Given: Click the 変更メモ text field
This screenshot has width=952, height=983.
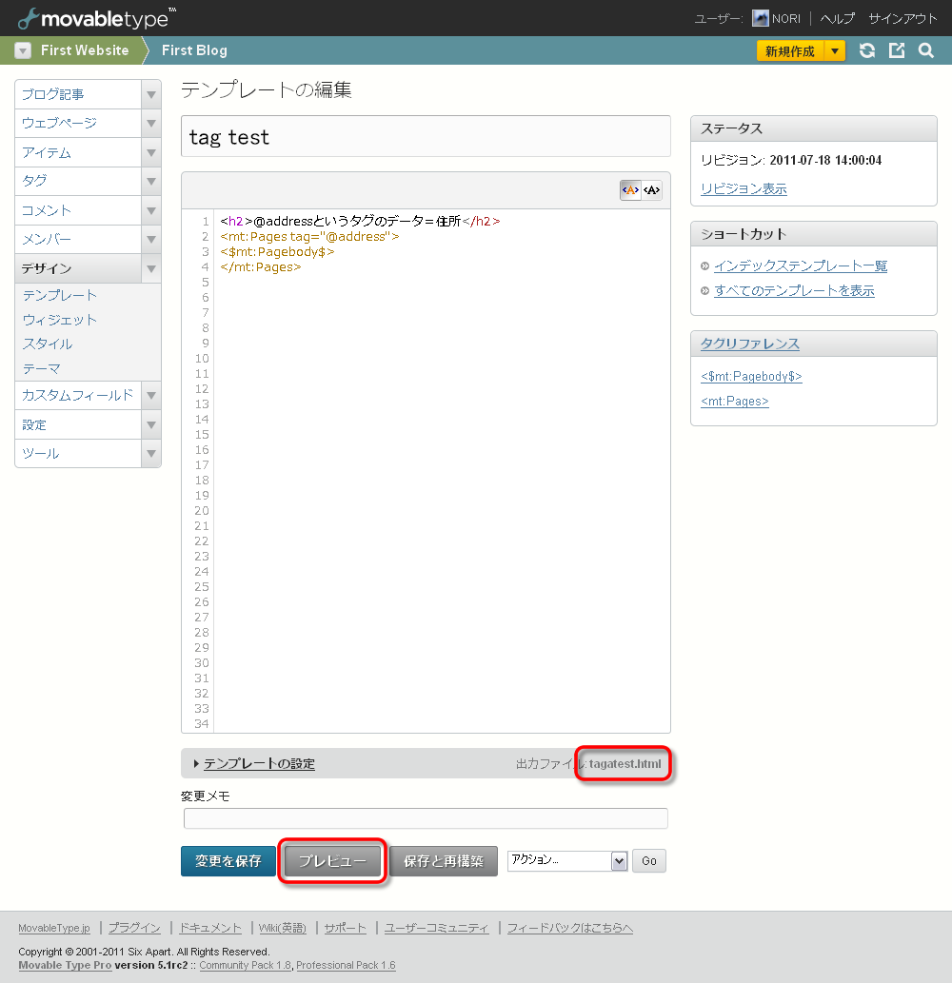Looking at the screenshot, I should click(426, 818).
